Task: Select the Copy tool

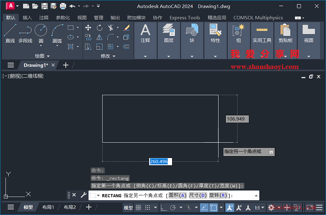Action: (88, 37)
